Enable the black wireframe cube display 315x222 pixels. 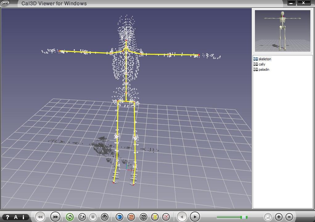click(143, 217)
